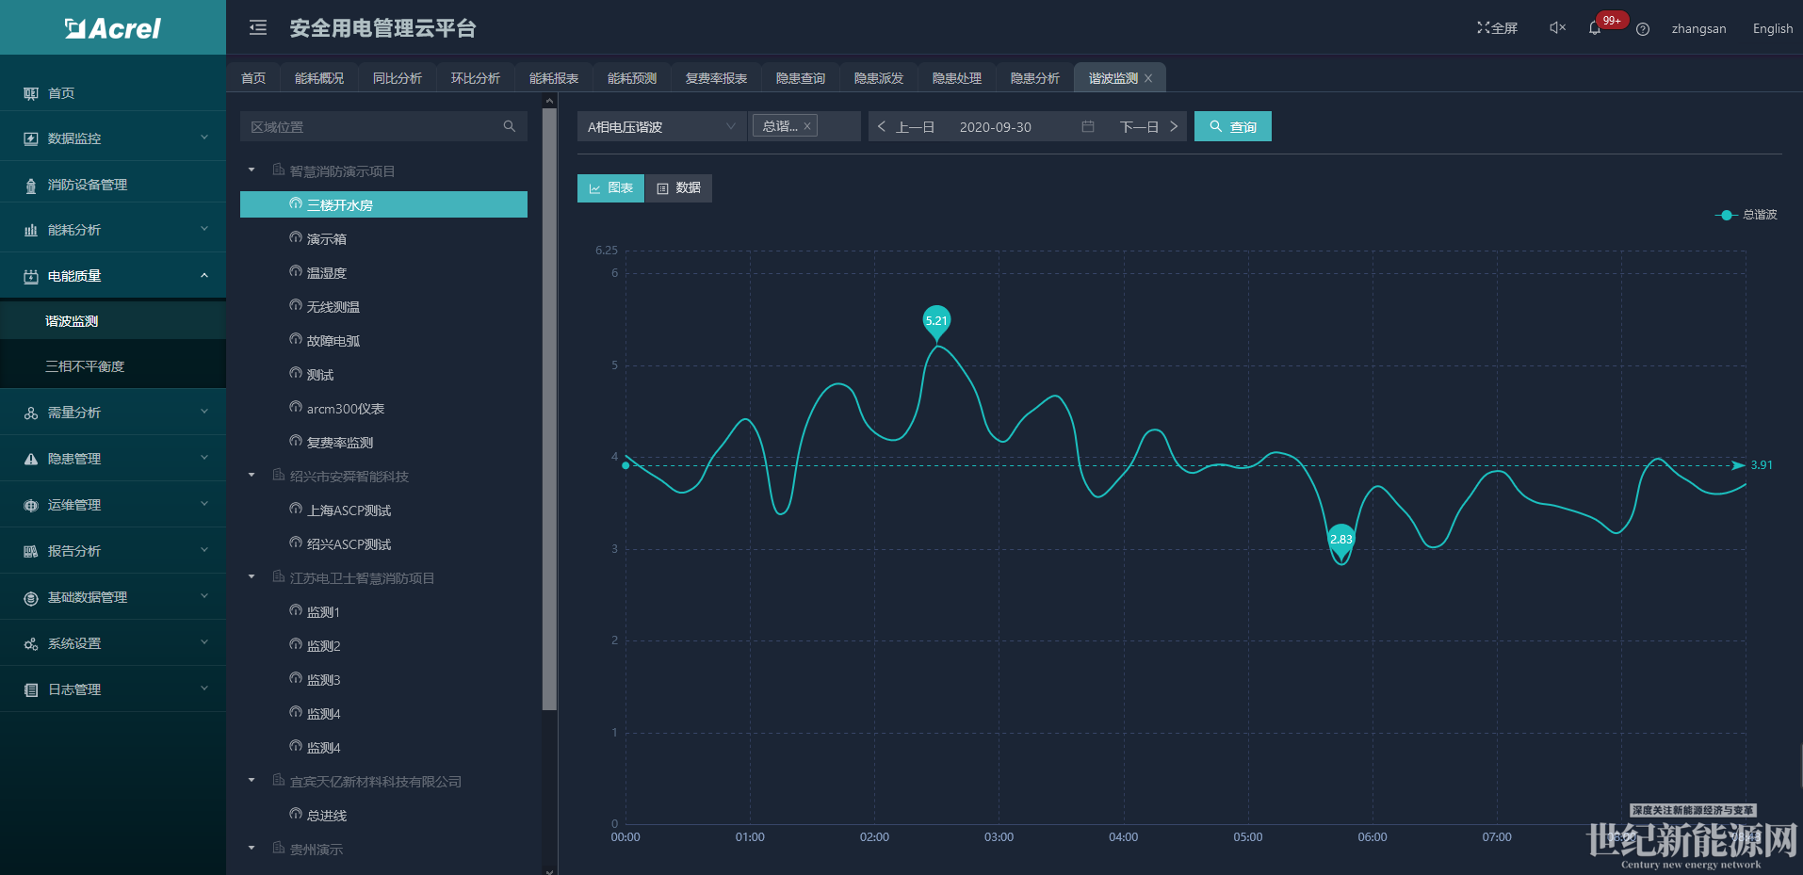Open notifications bell with 99+ badge

pos(1595,28)
